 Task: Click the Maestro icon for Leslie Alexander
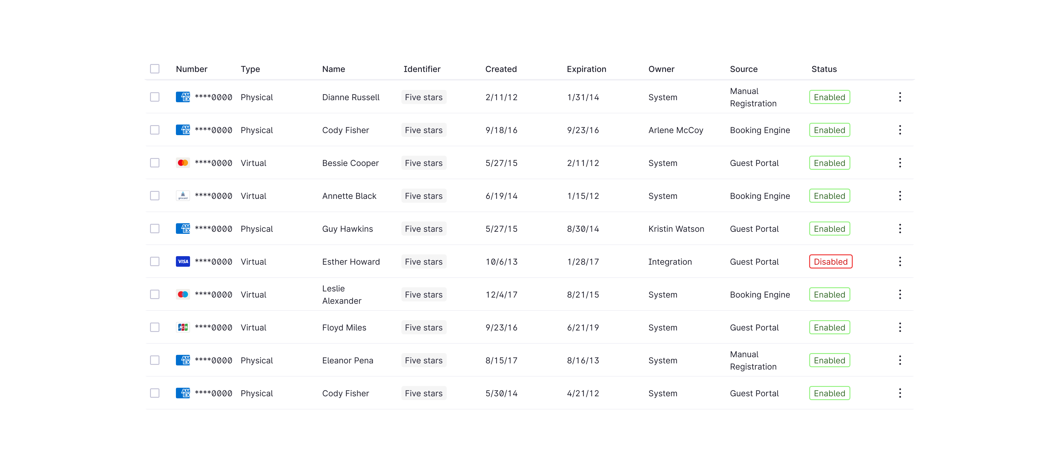[x=182, y=294]
